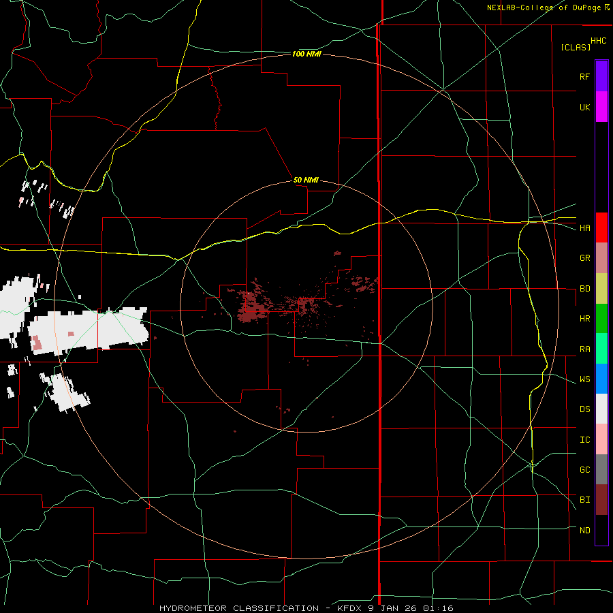Click the GC gray legend swatch
613x613 pixels.
click(x=601, y=469)
